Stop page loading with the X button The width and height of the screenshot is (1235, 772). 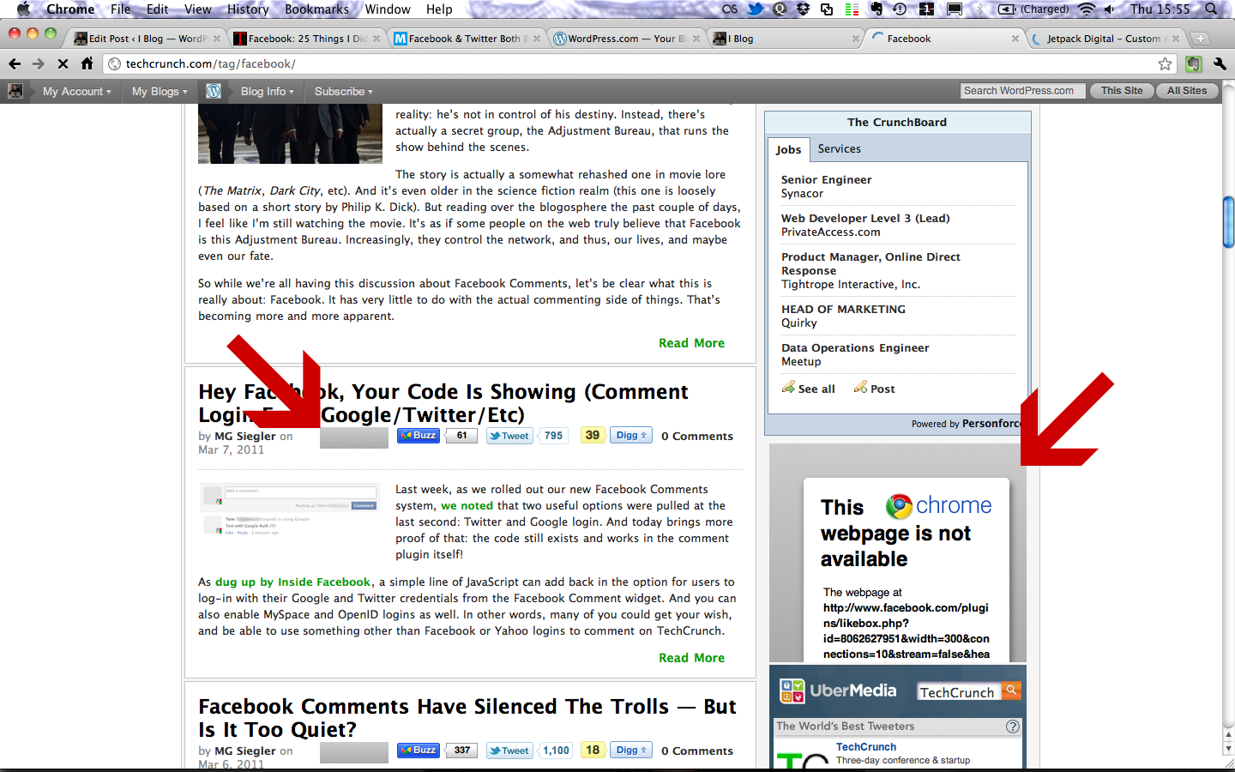[x=63, y=63]
